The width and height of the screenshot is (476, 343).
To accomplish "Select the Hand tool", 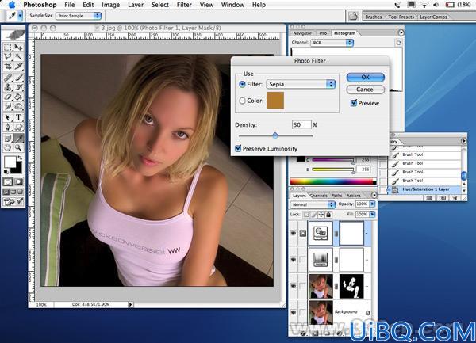I will tap(8, 148).
